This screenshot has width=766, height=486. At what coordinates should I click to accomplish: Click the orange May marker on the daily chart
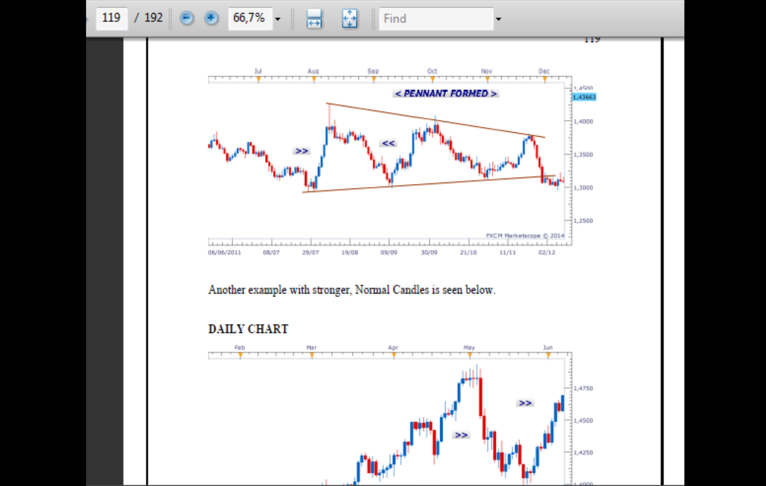point(470,355)
